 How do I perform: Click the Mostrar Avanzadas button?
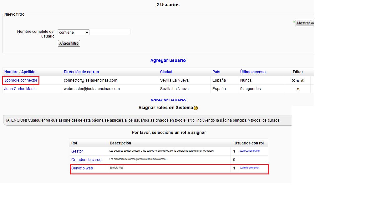(x=305, y=23)
